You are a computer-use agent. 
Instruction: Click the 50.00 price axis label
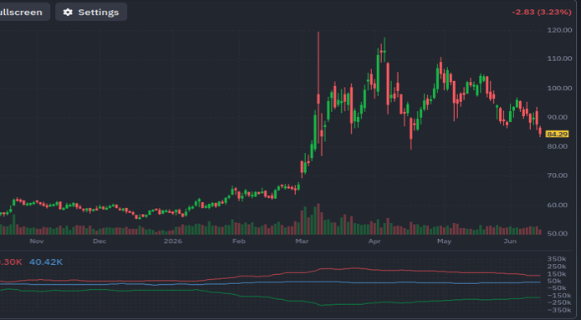[557, 234]
